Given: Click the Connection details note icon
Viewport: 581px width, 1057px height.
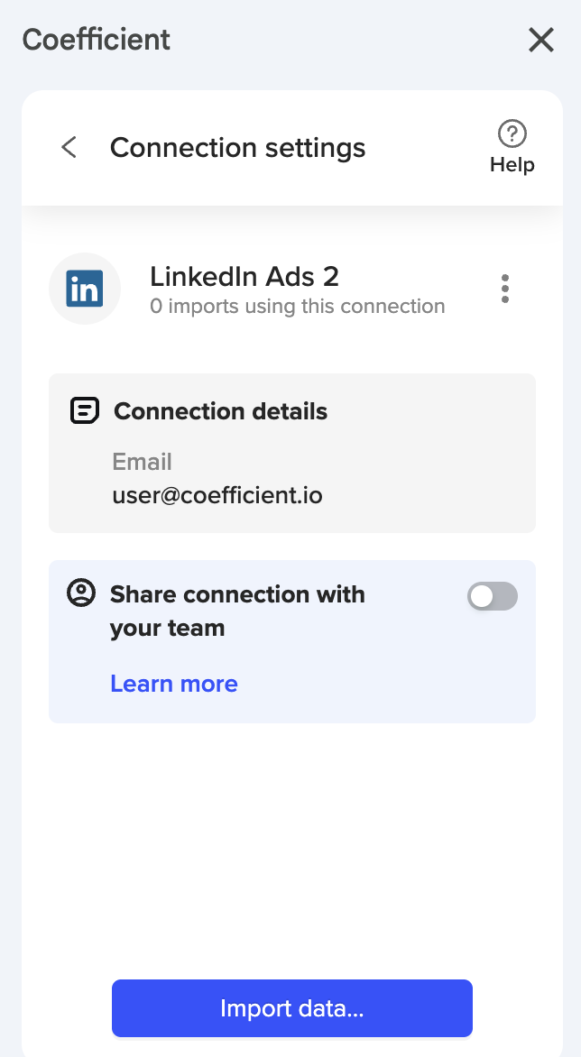Looking at the screenshot, I should [84, 411].
